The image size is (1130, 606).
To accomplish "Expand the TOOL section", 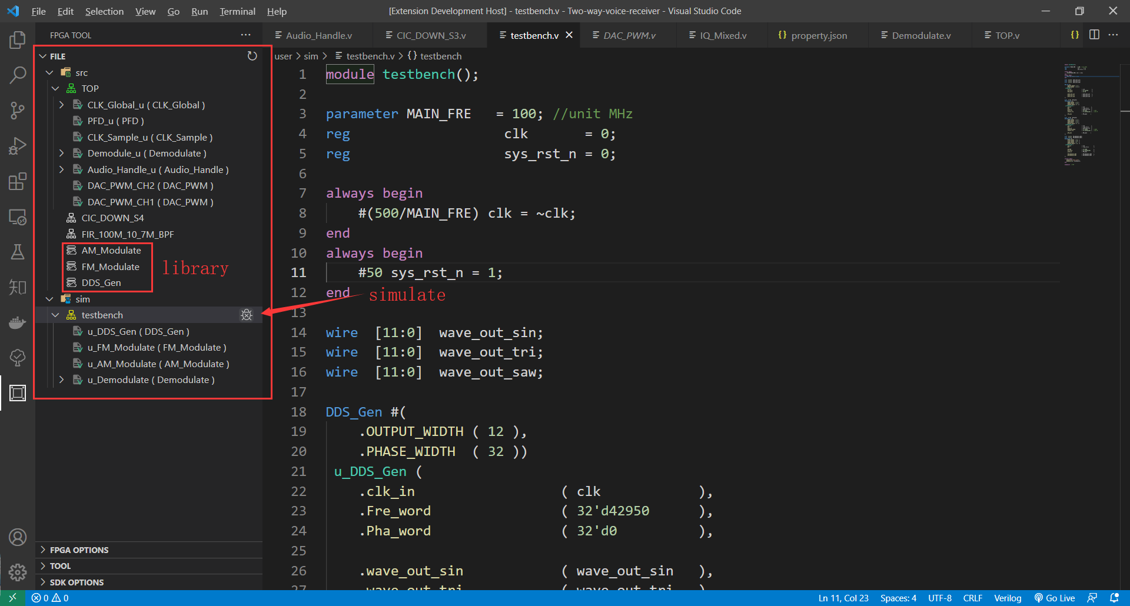I will tap(149, 565).
